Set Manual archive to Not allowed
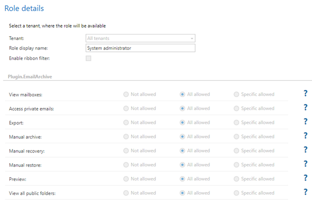 (126, 136)
